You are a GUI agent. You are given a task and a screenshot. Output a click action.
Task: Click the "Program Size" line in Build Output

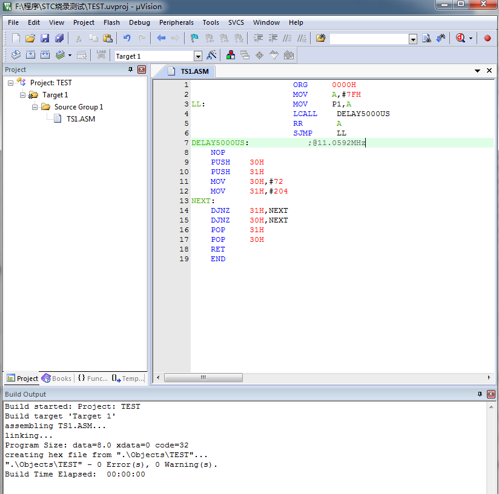pos(97,445)
